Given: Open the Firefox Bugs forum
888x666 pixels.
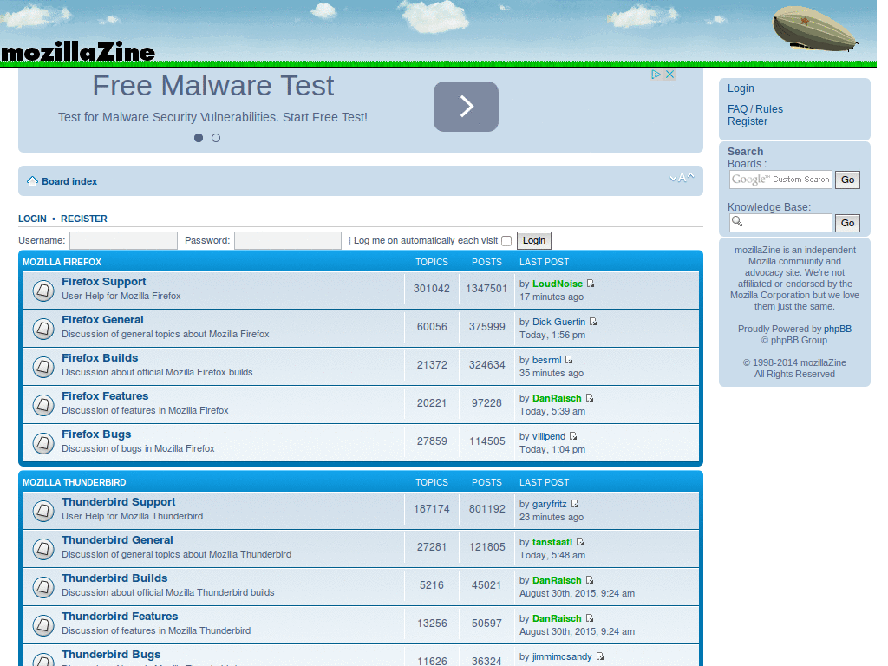Looking at the screenshot, I should 96,434.
